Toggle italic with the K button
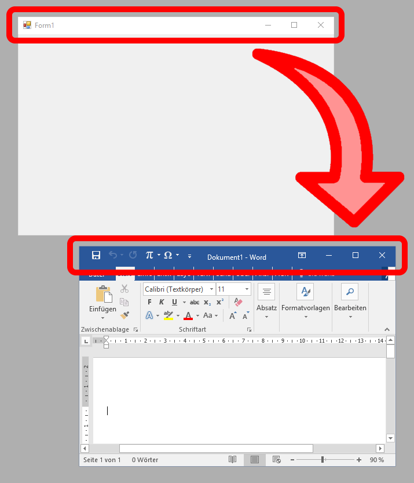The image size is (414, 483). pyautogui.click(x=162, y=302)
